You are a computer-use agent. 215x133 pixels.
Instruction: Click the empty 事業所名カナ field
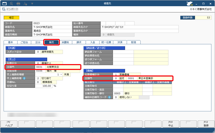click(x=140, y=31)
